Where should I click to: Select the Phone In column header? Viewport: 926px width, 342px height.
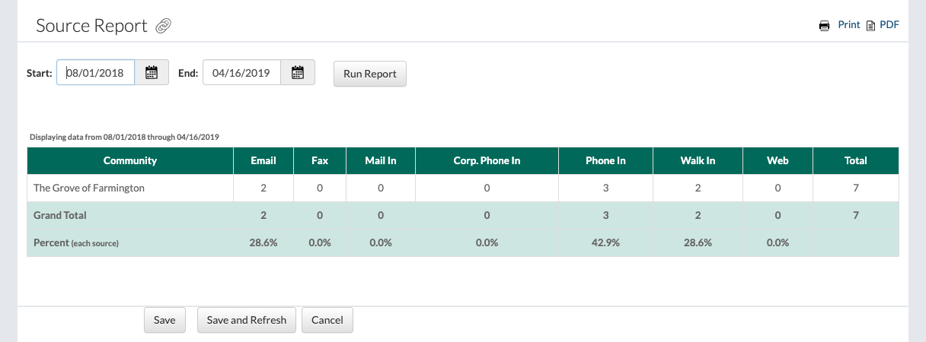(605, 160)
